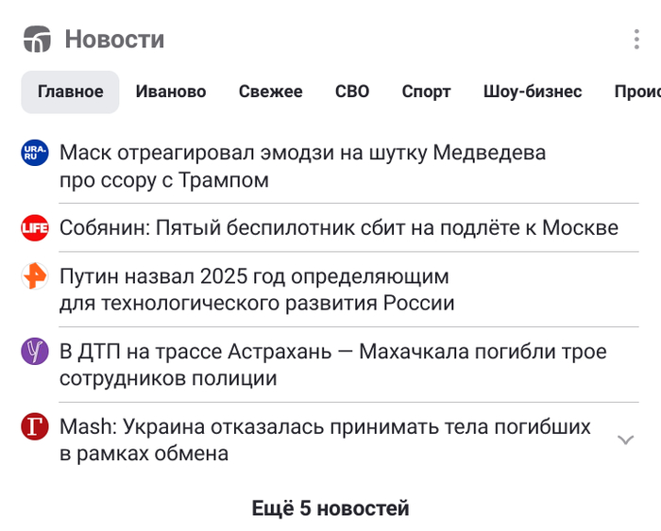
Task: Switch to the Главное tab
Action: click(x=70, y=91)
